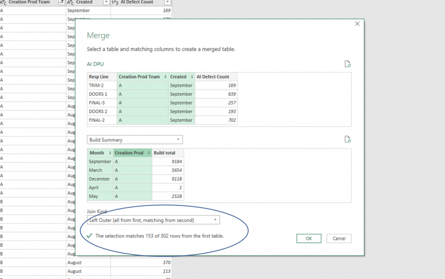This screenshot has height=279, width=445.
Task: Click the 193 defect count cell
Action: pos(216,111)
